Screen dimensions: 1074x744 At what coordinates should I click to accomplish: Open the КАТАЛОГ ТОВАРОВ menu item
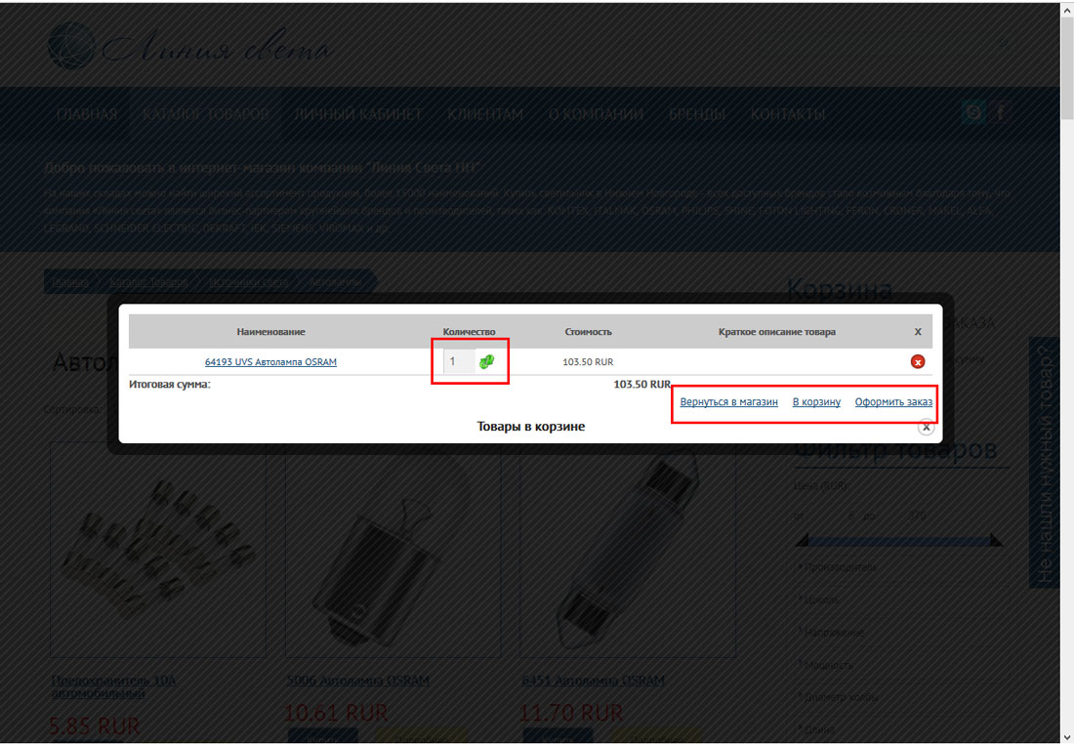(x=205, y=114)
